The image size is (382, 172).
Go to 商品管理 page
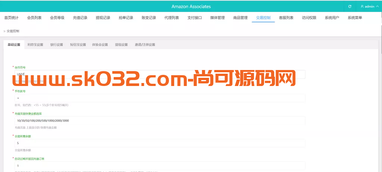point(241,18)
